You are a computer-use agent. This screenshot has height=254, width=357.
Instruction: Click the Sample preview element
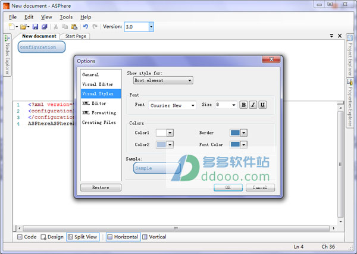156,168
